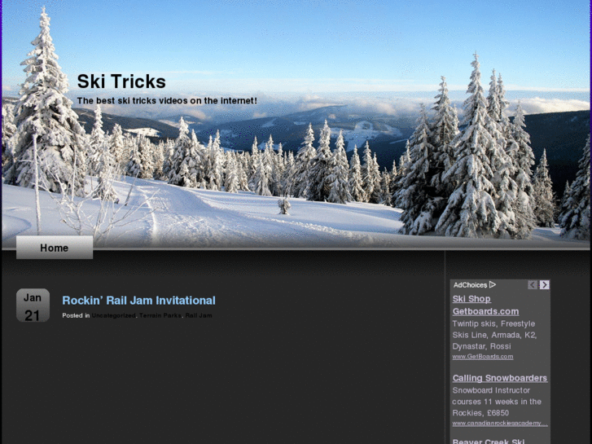This screenshot has width=592, height=444.
Task: Visit the canadianrockiesacademy URL link
Action: [x=500, y=423]
